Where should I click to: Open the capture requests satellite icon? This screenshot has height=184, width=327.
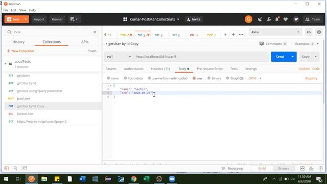[260, 19]
